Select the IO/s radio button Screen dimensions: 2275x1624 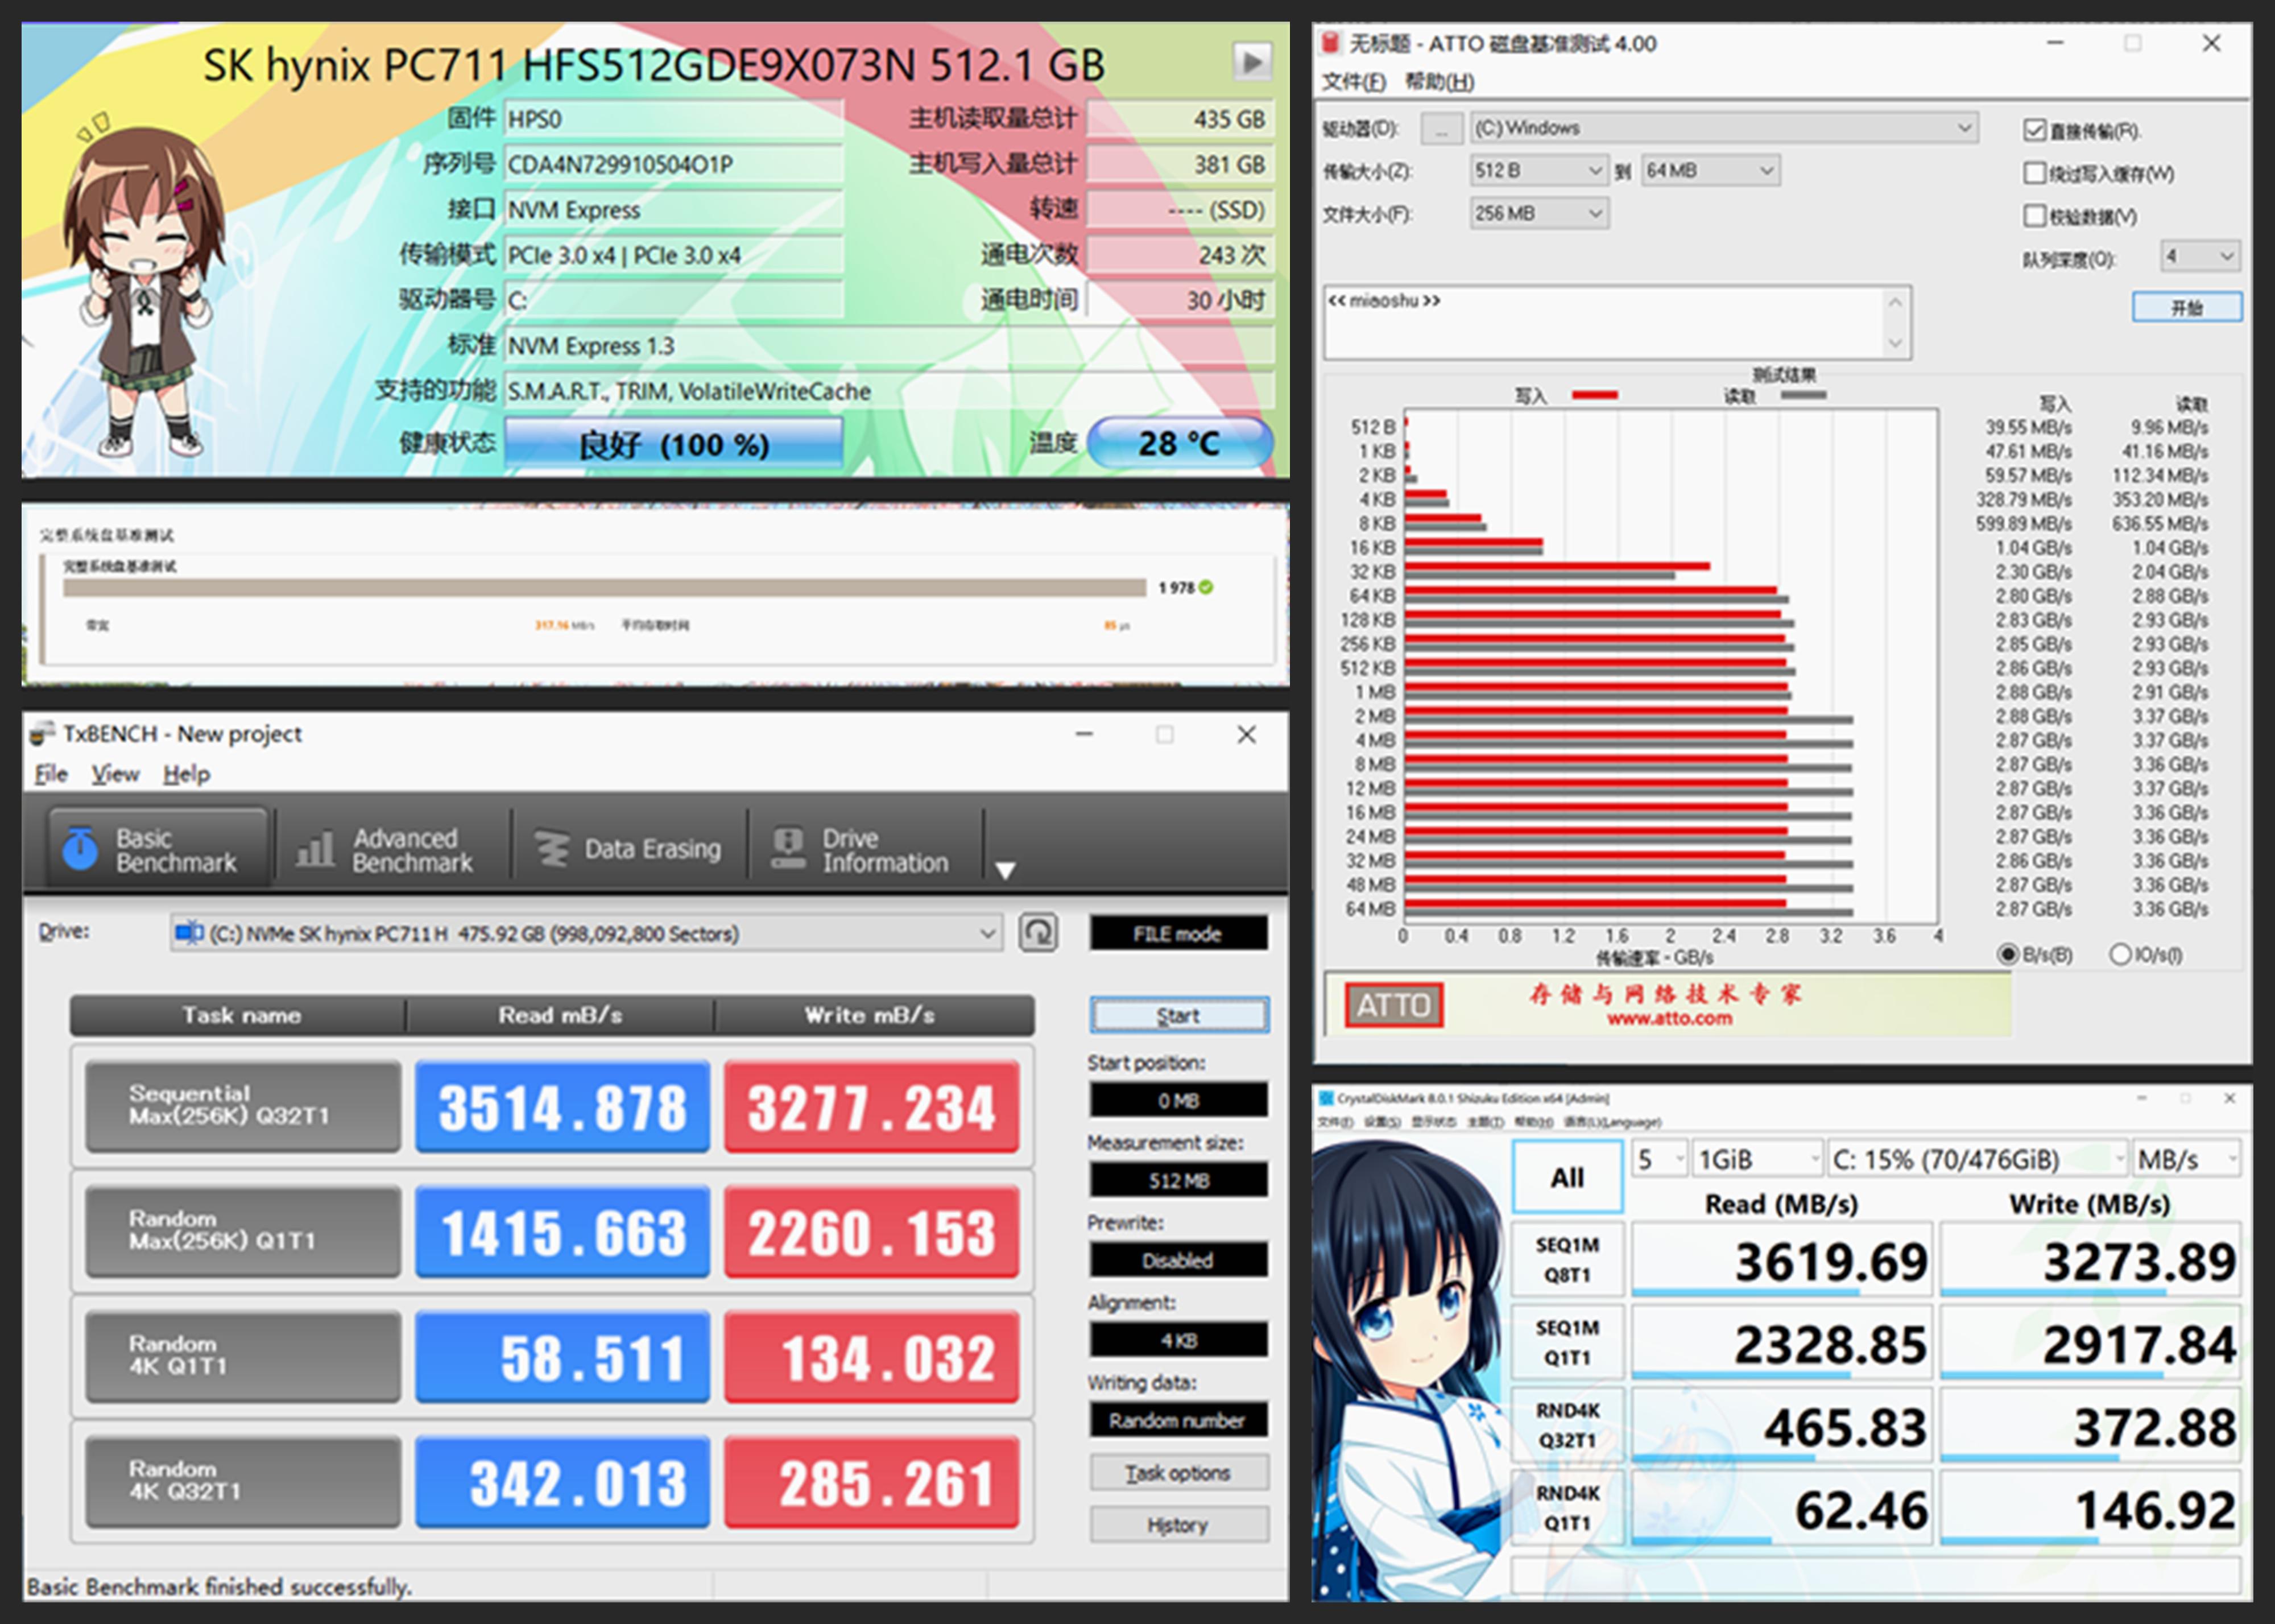[x=2119, y=954]
